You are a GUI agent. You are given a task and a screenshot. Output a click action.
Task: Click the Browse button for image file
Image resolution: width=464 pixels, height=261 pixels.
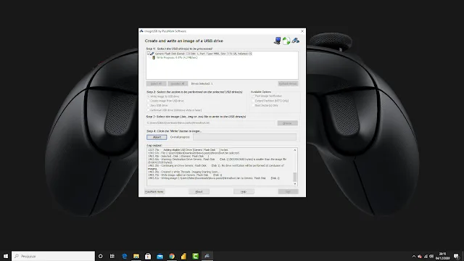coord(287,123)
